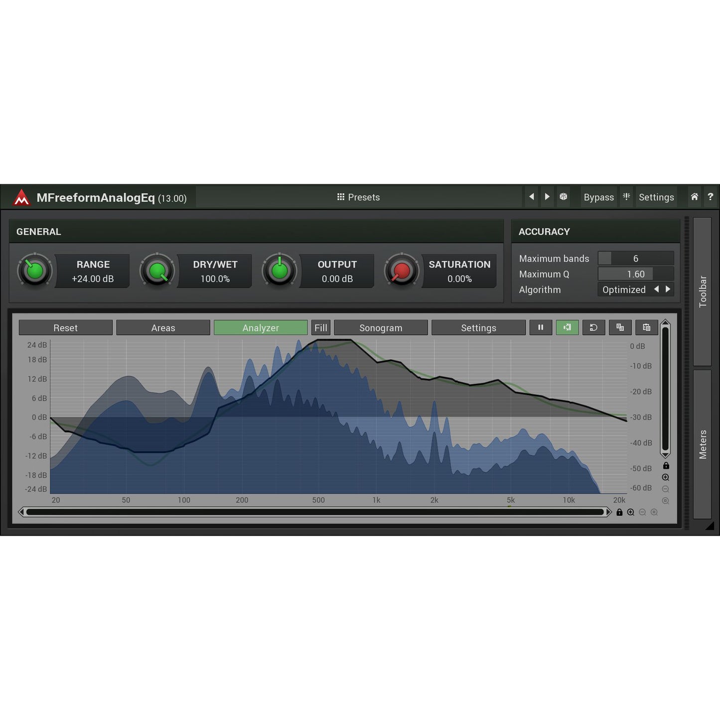This screenshot has width=720, height=720.
Task: Select previous Algorithm with left arrow
Action: (656, 289)
